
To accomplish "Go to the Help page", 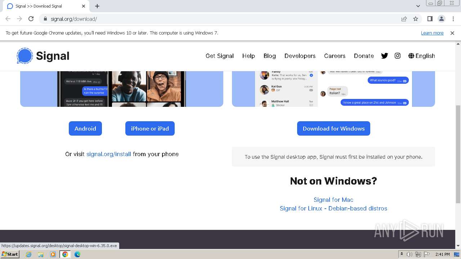I will (x=249, y=56).
